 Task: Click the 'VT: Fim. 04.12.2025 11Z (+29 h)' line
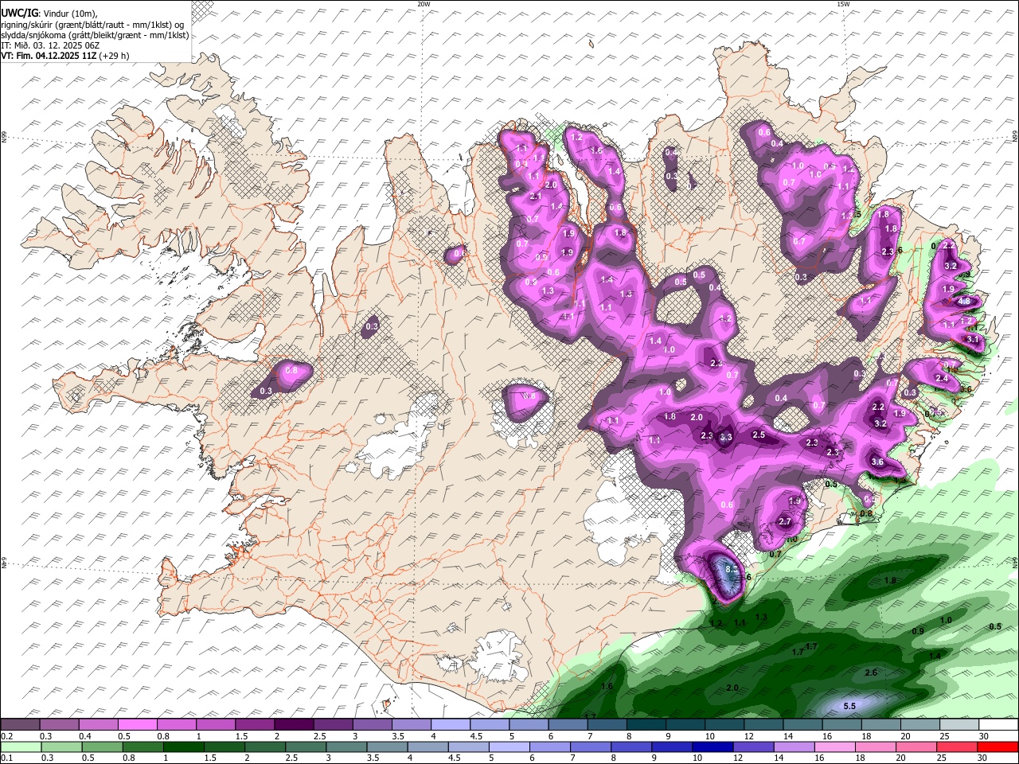[x=65, y=56]
